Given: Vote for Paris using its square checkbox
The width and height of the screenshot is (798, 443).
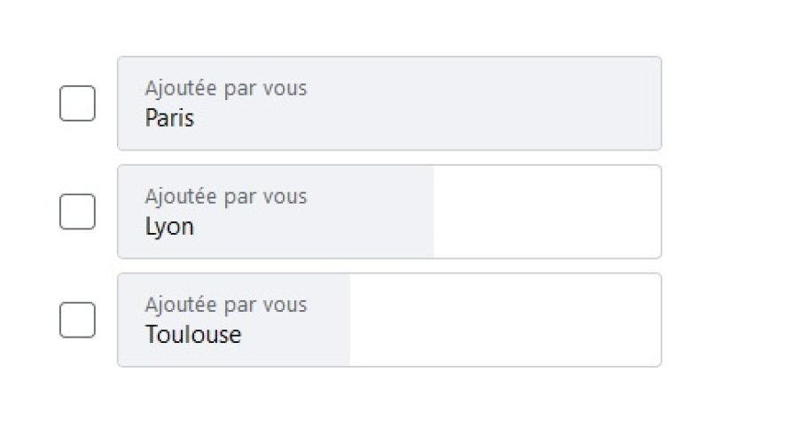Looking at the screenshot, I should 77,104.
